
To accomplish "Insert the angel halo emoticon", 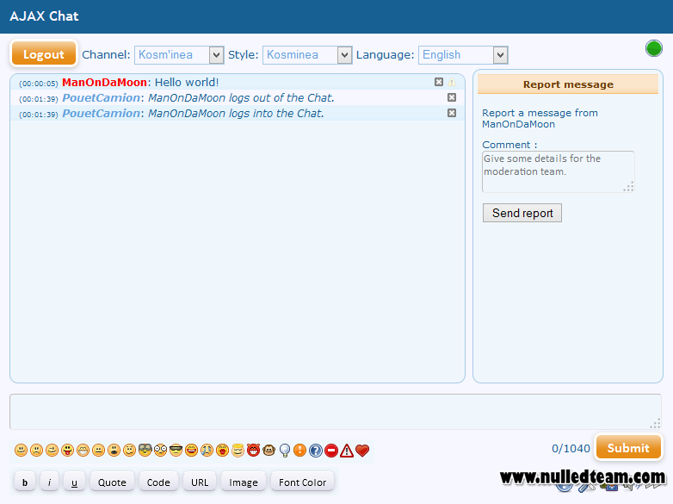I will [x=238, y=450].
